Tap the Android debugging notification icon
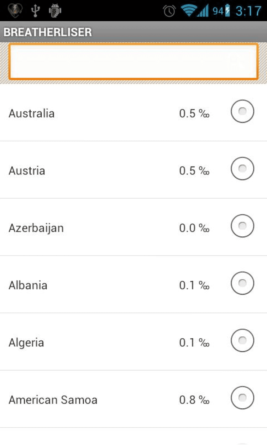 click(55, 11)
